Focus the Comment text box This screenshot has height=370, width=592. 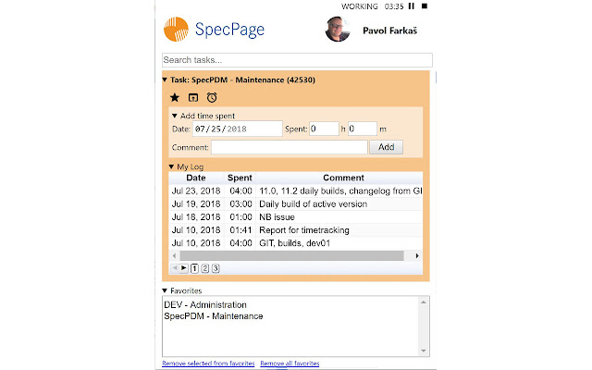point(290,147)
